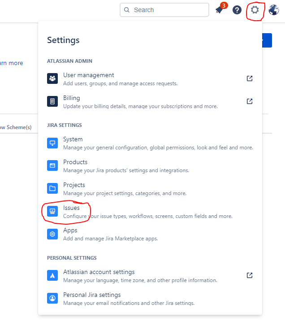Click the Atlassian account settings logo icon
Image resolution: width=285 pixels, height=335 pixels.
point(52,275)
